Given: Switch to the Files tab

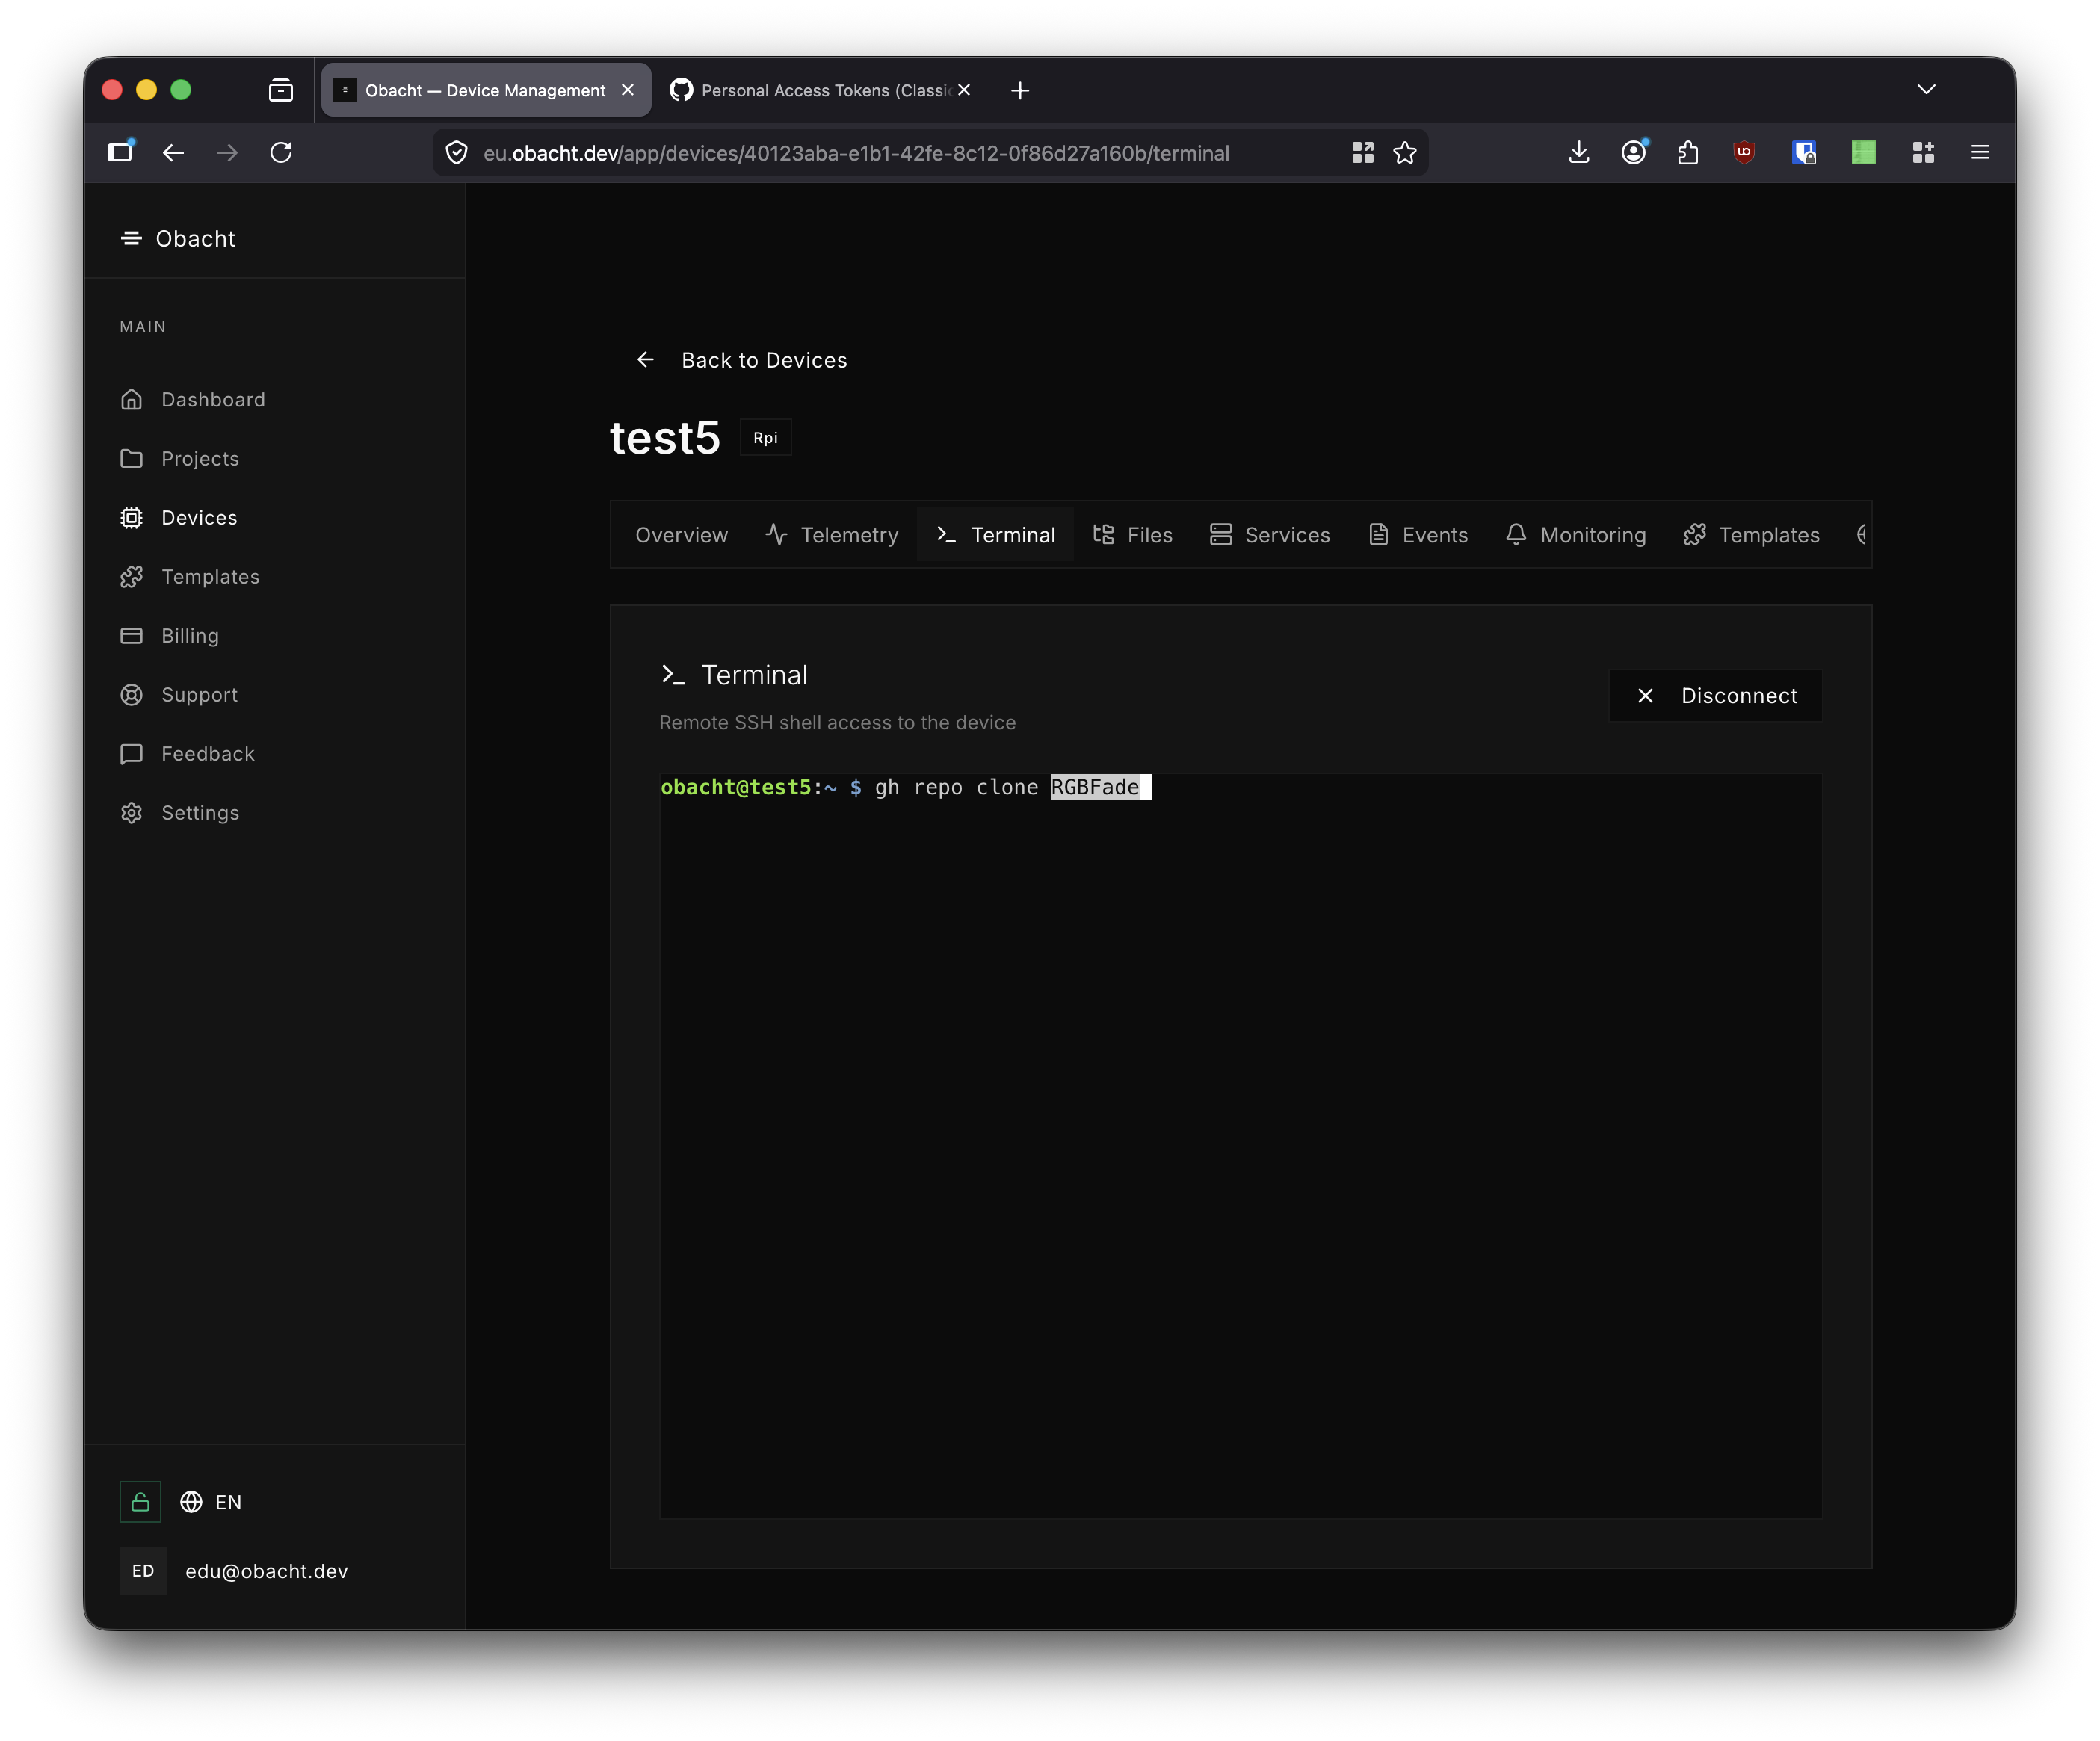Looking at the screenshot, I should (1132, 535).
